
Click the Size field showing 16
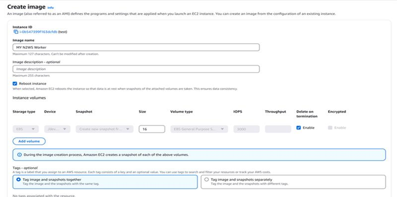tap(152, 129)
